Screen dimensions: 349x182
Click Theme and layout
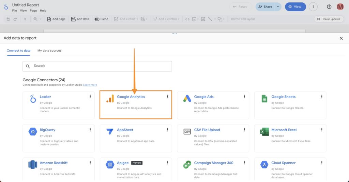(x=243, y=19)
